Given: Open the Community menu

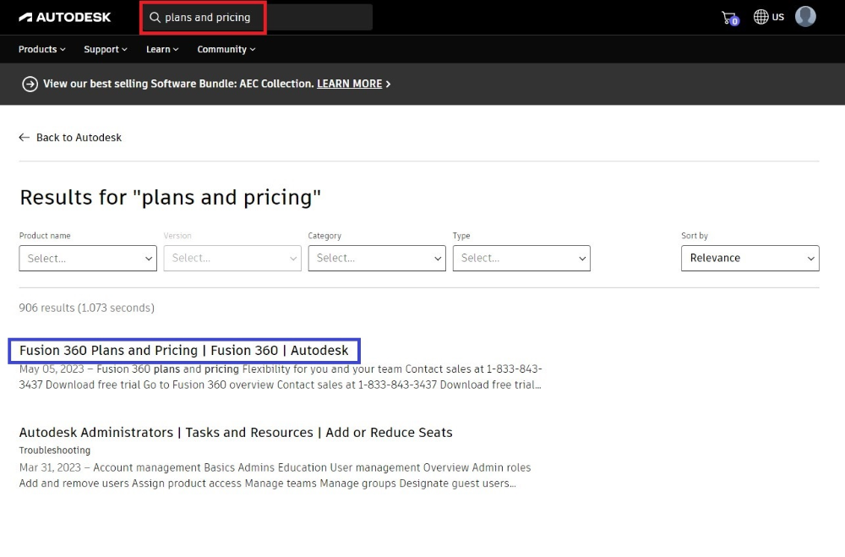Looking at the screenshot, I should coord(226,49).
